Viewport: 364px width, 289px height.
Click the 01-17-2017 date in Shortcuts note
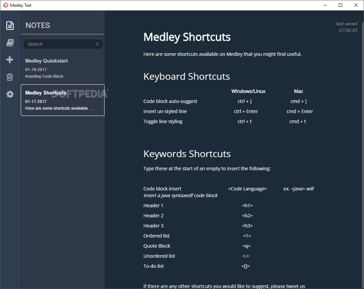click(x=36, y=101)
